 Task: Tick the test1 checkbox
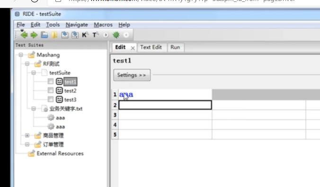click(50, 81)
